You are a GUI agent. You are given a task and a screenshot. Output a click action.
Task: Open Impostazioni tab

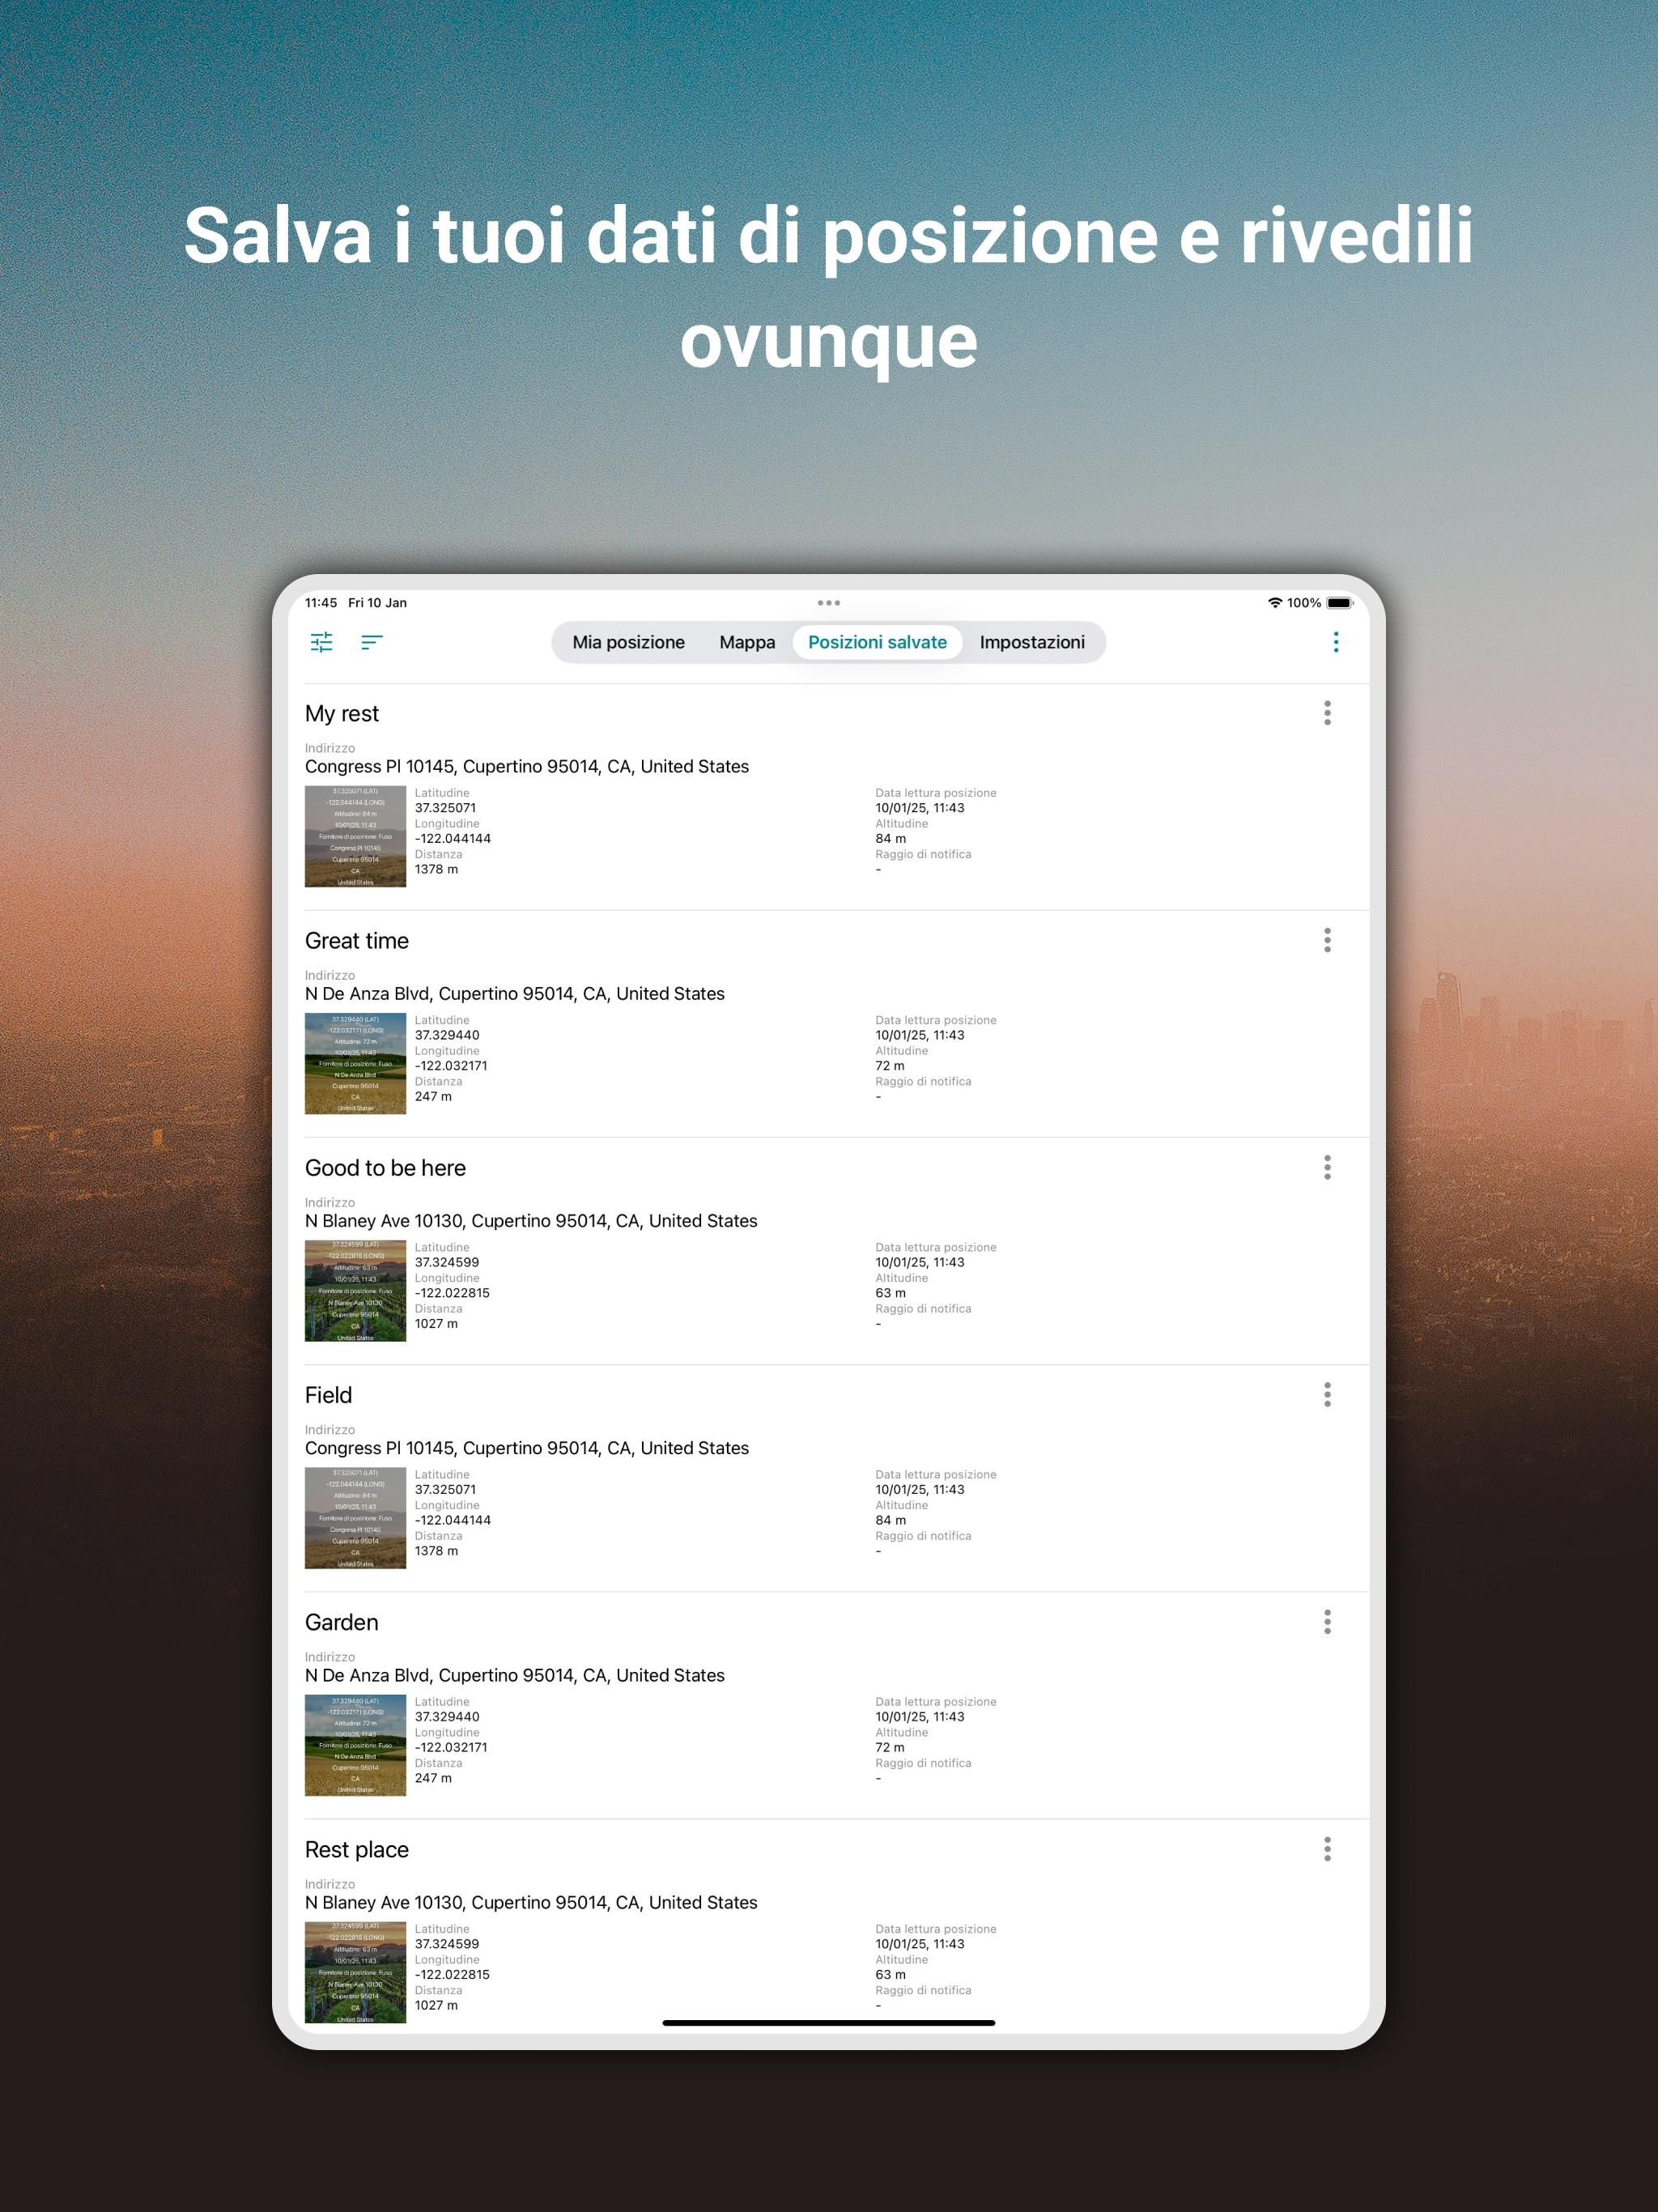click(1032, 642)
